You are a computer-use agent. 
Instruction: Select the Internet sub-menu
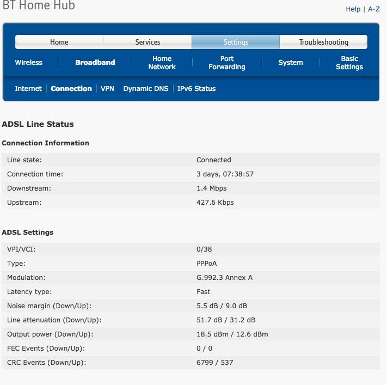coord(28,89)
